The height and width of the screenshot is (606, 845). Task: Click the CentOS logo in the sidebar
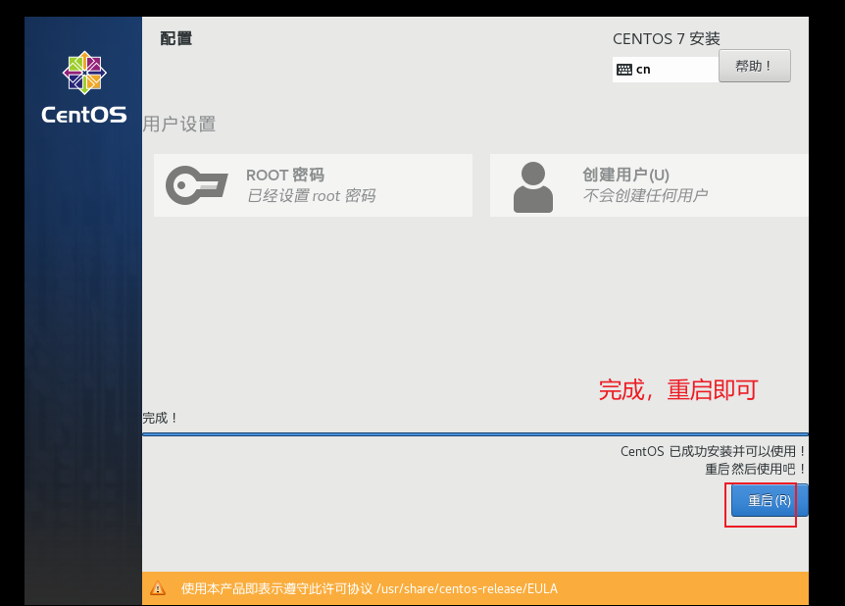(84, 88)
